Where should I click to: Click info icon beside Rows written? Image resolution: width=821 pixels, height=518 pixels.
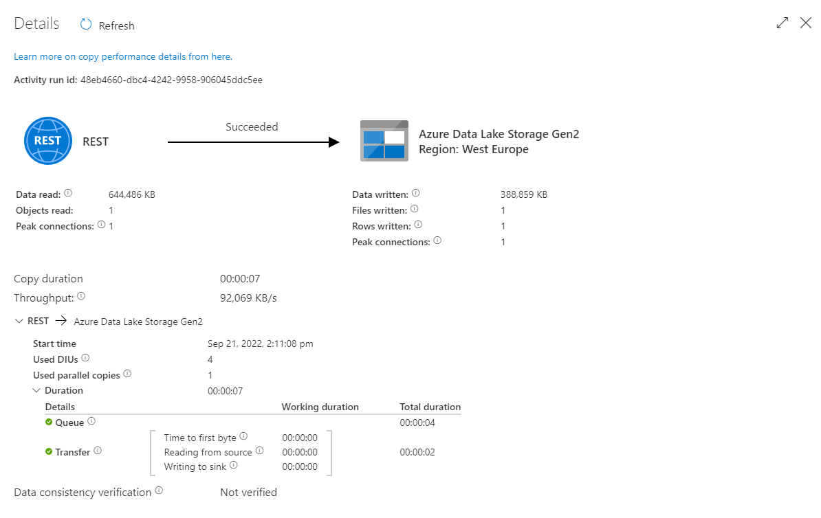point(418,225)
